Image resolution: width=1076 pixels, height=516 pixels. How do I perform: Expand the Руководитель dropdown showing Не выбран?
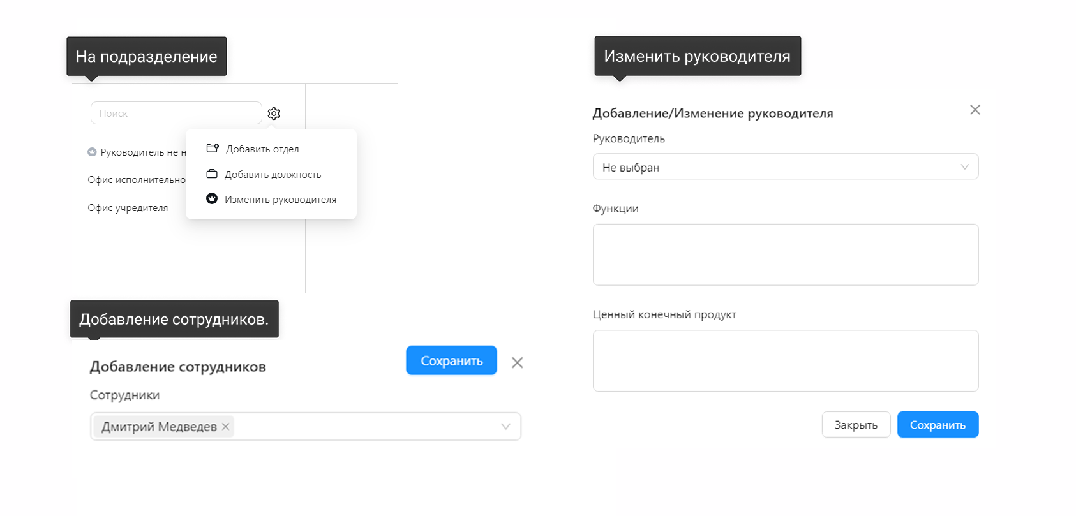tap(786, 166)
